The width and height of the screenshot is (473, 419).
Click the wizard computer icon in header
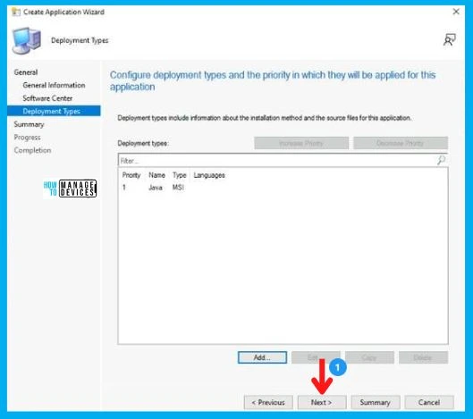click(x=27, y=40)
